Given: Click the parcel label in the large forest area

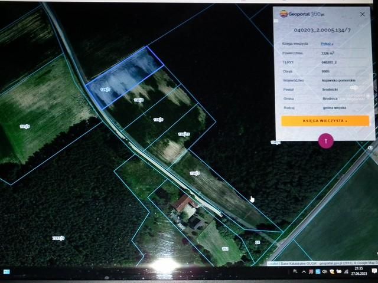Looking at the screenshot, I should point(58,238).
